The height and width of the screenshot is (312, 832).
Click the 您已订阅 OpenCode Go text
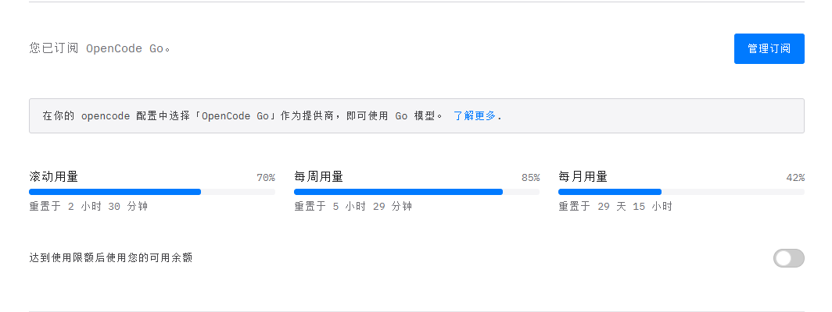100,48
